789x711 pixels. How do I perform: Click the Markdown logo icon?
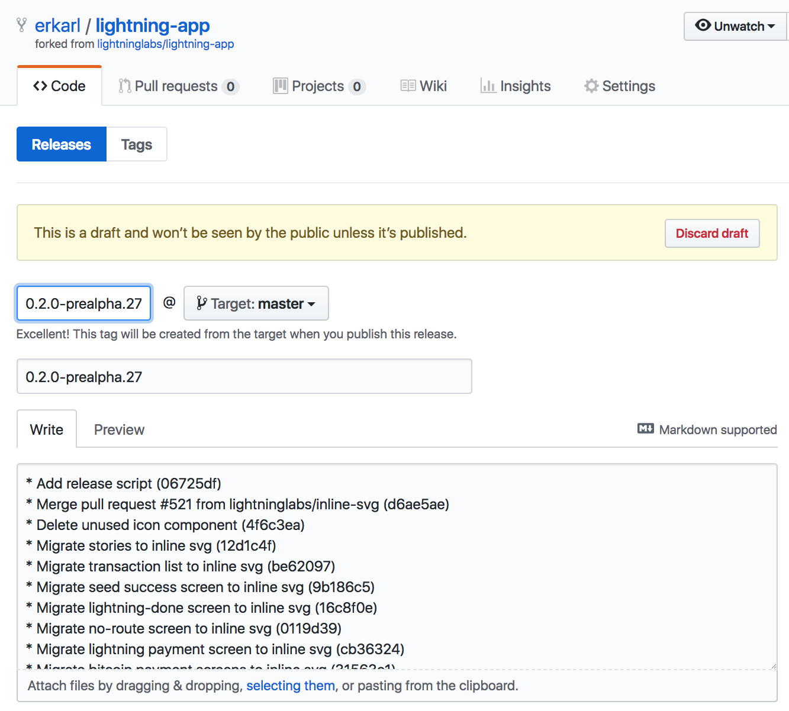(x=646, y=429)
